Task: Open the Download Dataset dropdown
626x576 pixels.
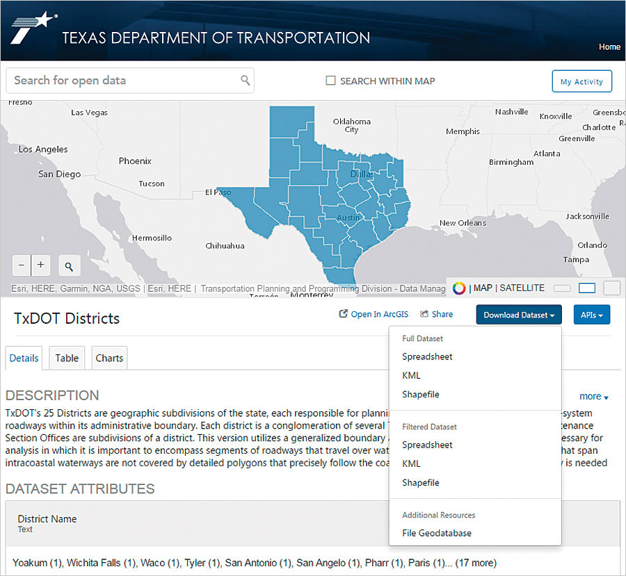Action: (518, 314)
